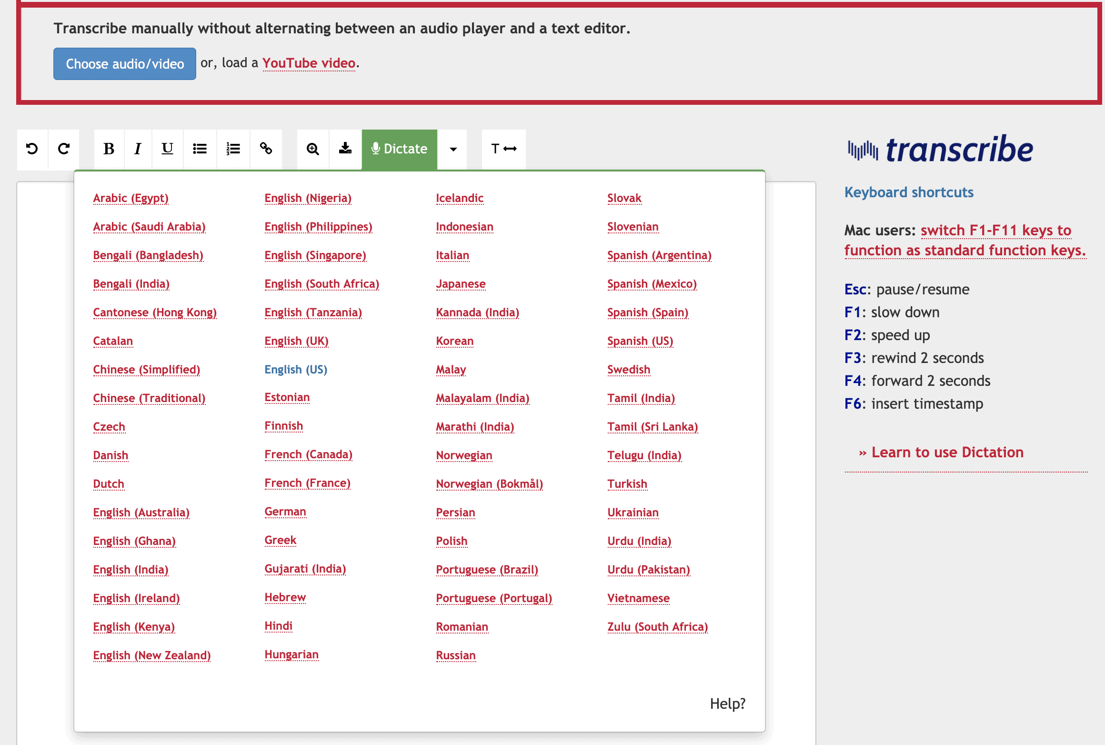The height and width of the screenshot is (745, 1105).
Task: Insert a numbered list
Action: (233, 149)
